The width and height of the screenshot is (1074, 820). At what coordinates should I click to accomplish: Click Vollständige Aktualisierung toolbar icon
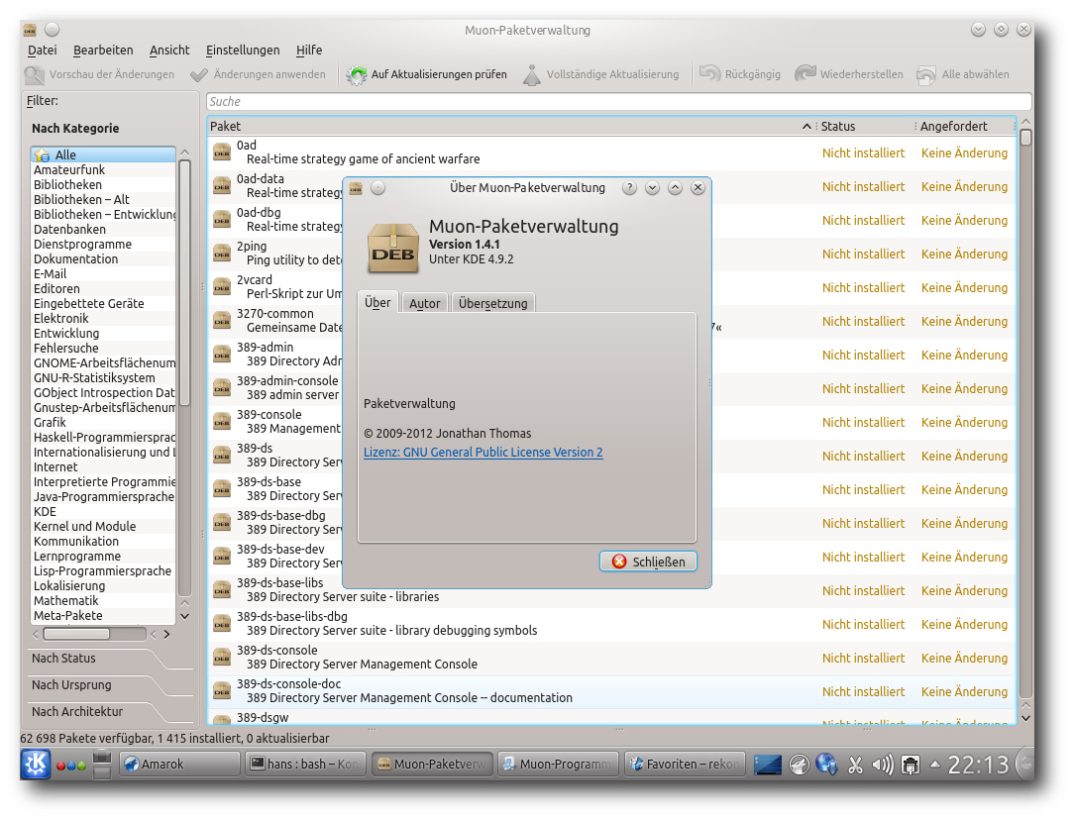(531, 74)
